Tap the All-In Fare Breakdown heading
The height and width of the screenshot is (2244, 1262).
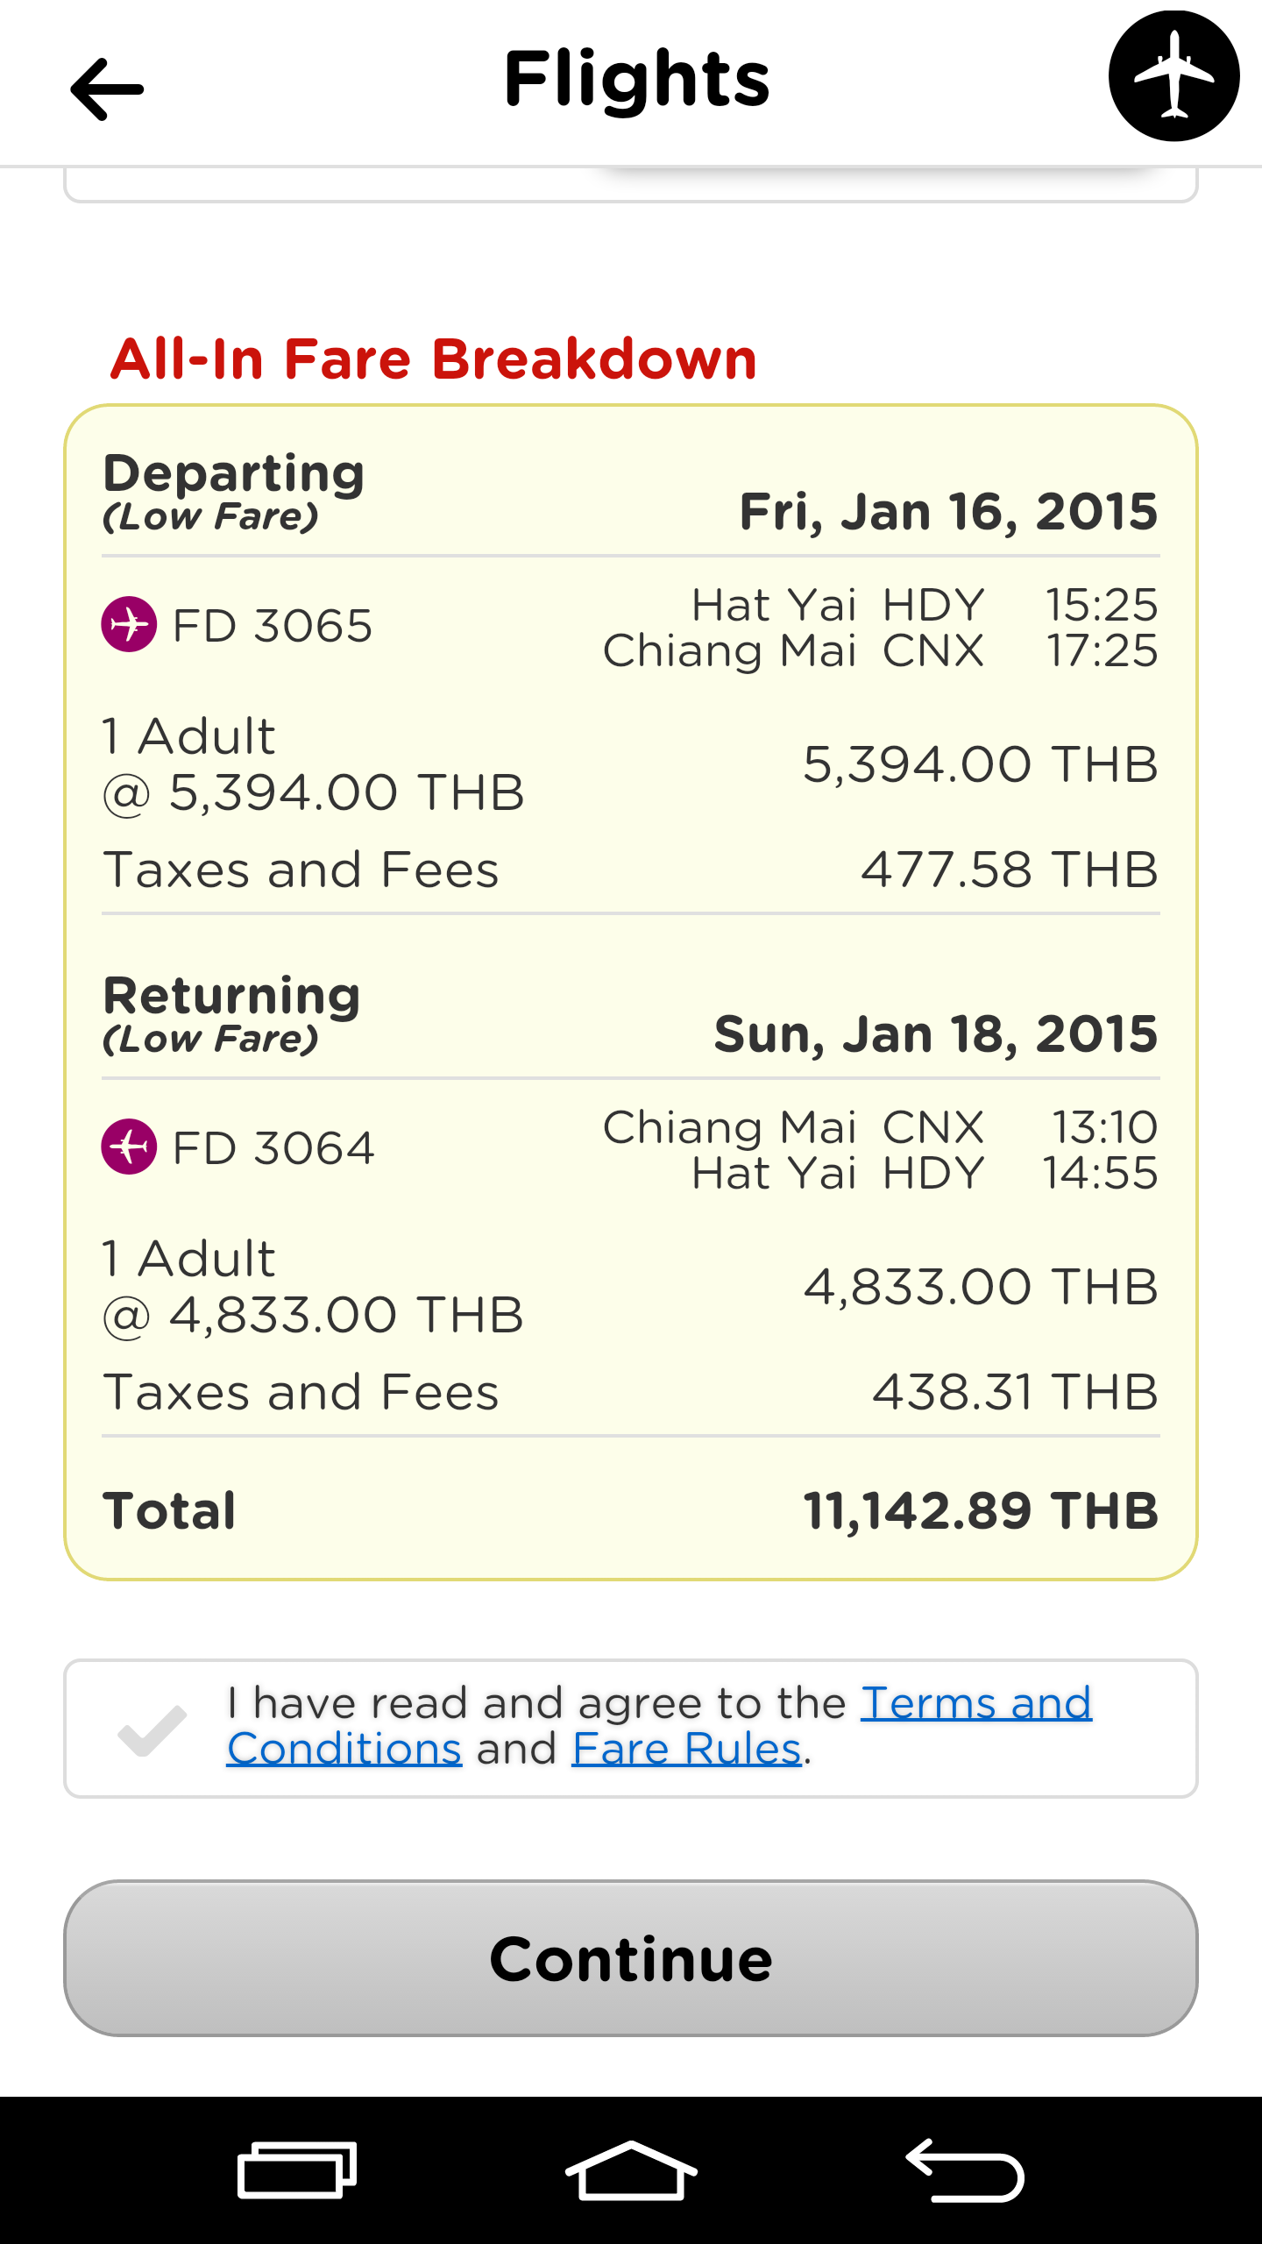pos(434,359)
